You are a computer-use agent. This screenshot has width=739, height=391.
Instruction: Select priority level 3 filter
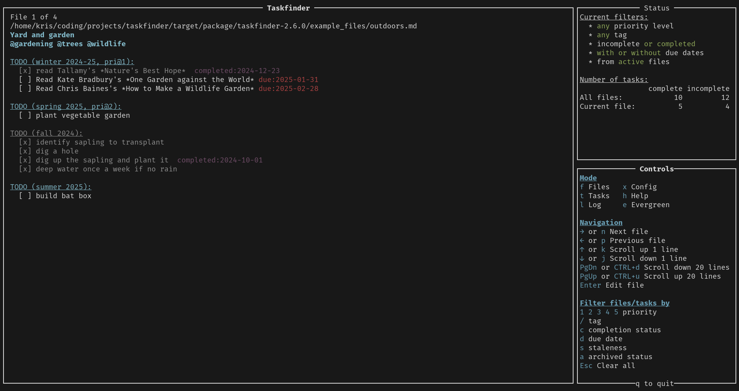pyautogui.click(x=599, y=312)
